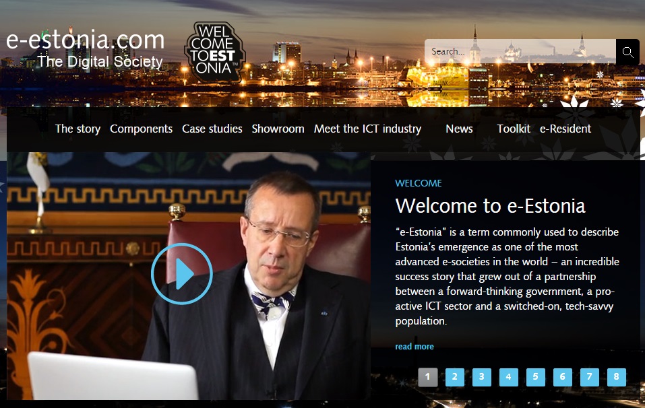Click the Welcome to e-Estonia heading

490,206
